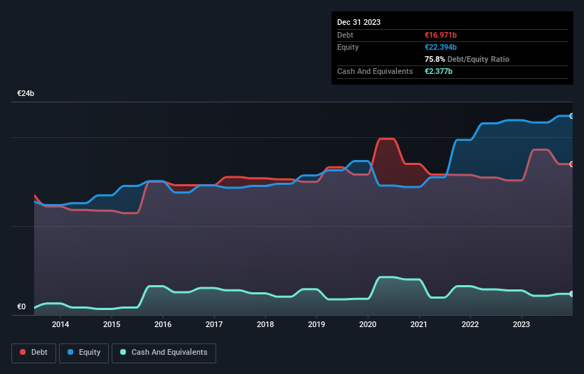Screen dimensions: 584x374
Task: Click the Debt row label in tooltip
Action: coord(345,35)
